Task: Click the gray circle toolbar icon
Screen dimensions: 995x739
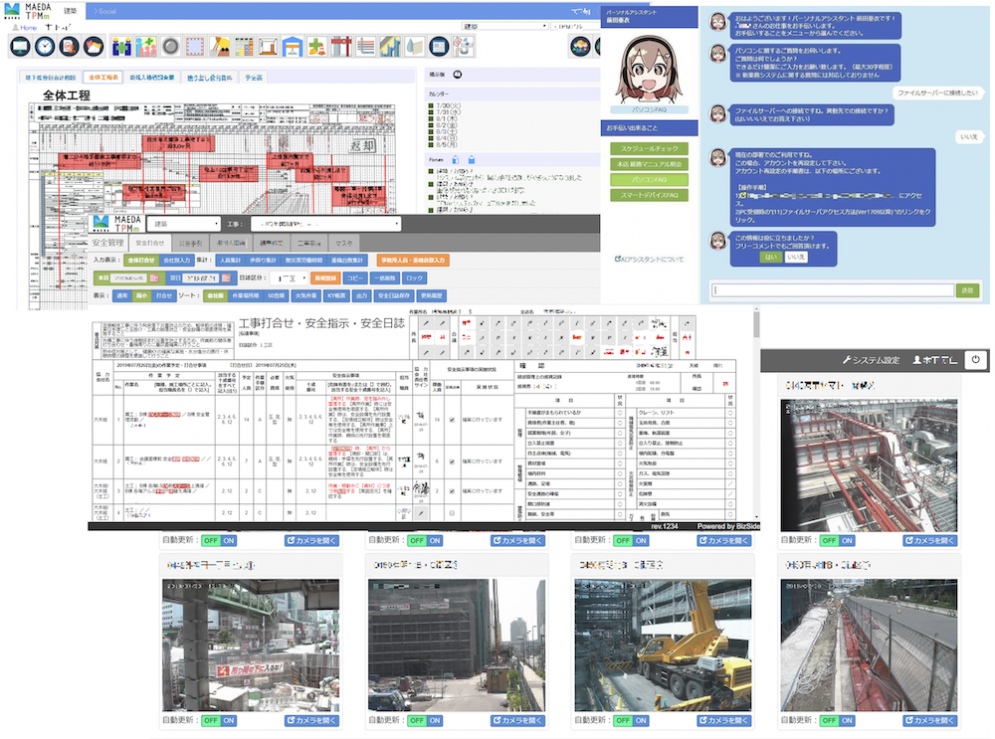Action: pyautogui.click(x=170, y=47)
